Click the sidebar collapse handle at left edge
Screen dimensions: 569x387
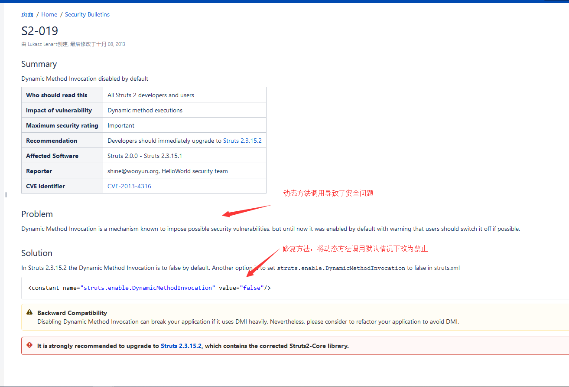click(6, 195)
